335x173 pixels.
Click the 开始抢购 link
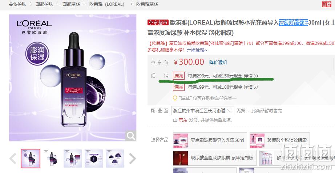tap(197, 50)
